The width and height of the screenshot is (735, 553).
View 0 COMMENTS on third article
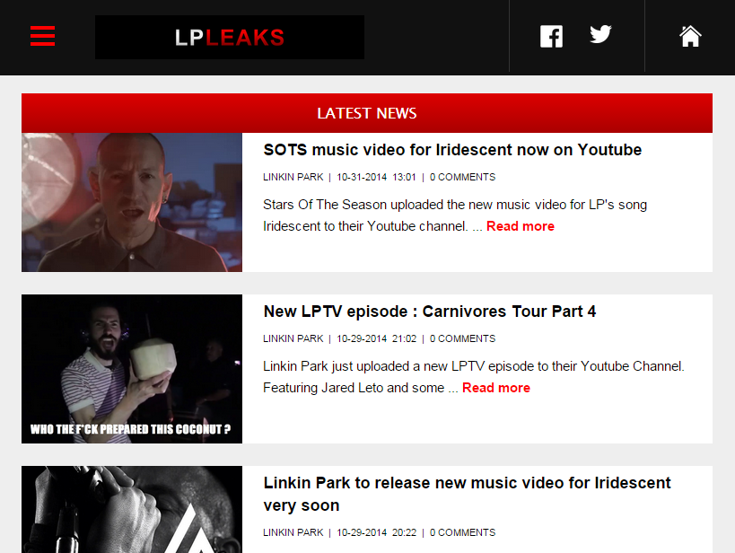(463, 533)
